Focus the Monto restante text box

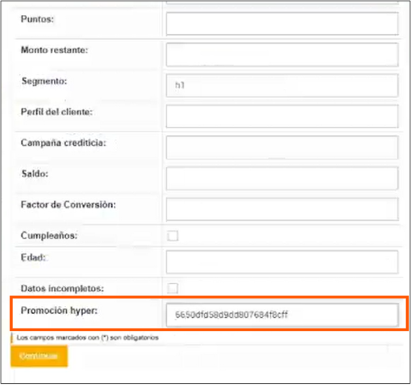pos(281,55)
